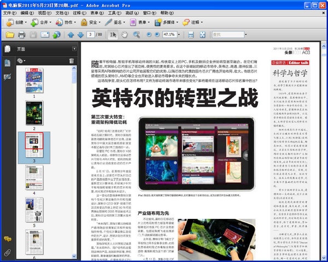The height and width of the screenshot is (262, 328).
Task: Go to next page with down arrow
Action: [x=81, y=35]
